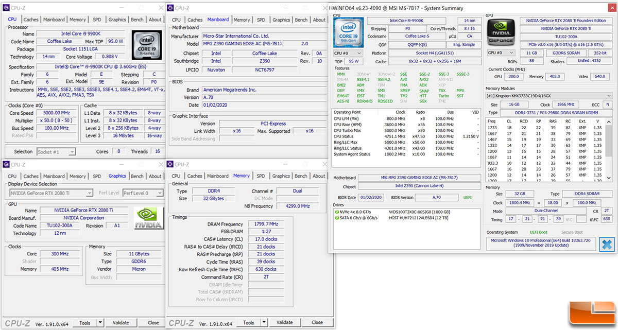Viewport: 618px width, 330px height.
Task: Click the green status icon of the SATA drive
Action: [337, 218]
